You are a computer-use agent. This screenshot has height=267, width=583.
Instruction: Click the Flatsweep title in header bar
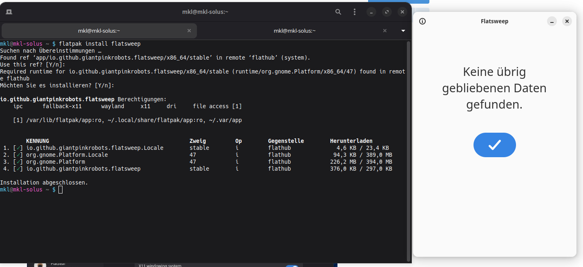click(494, 21)
